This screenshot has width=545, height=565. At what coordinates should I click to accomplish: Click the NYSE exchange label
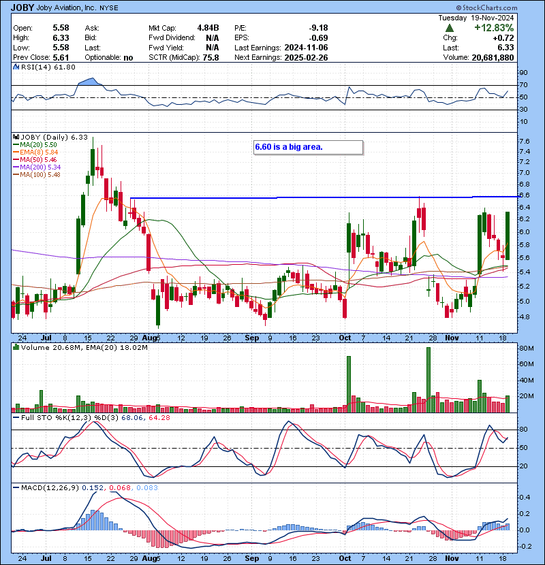[x=108, y=8]
